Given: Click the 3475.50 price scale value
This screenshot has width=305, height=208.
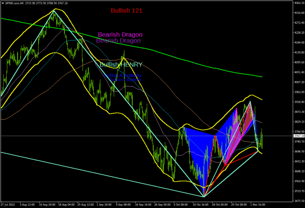Looking at the screenshot, I should click(299, 201).
